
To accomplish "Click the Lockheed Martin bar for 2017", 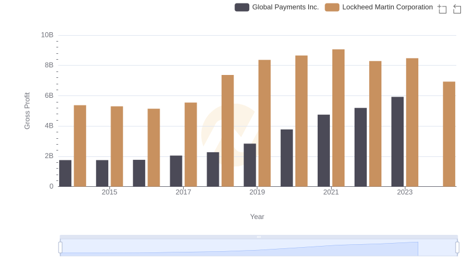I will point(191,145).
